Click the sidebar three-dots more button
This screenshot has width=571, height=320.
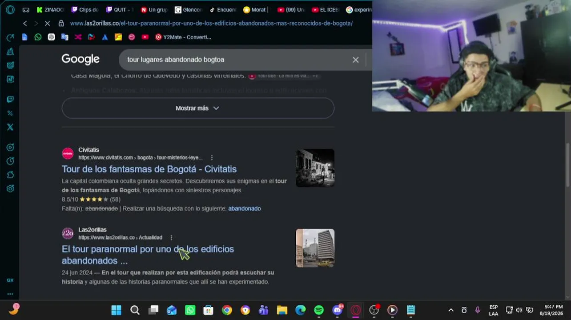tap(10, 294)
